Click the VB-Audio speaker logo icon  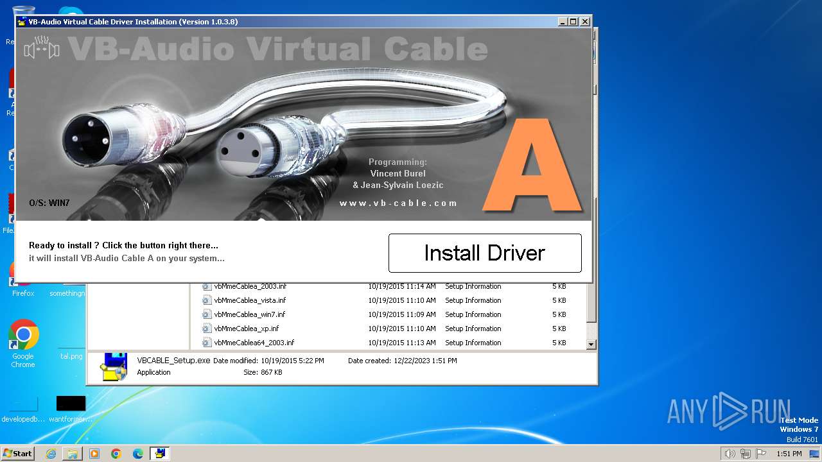42,48
